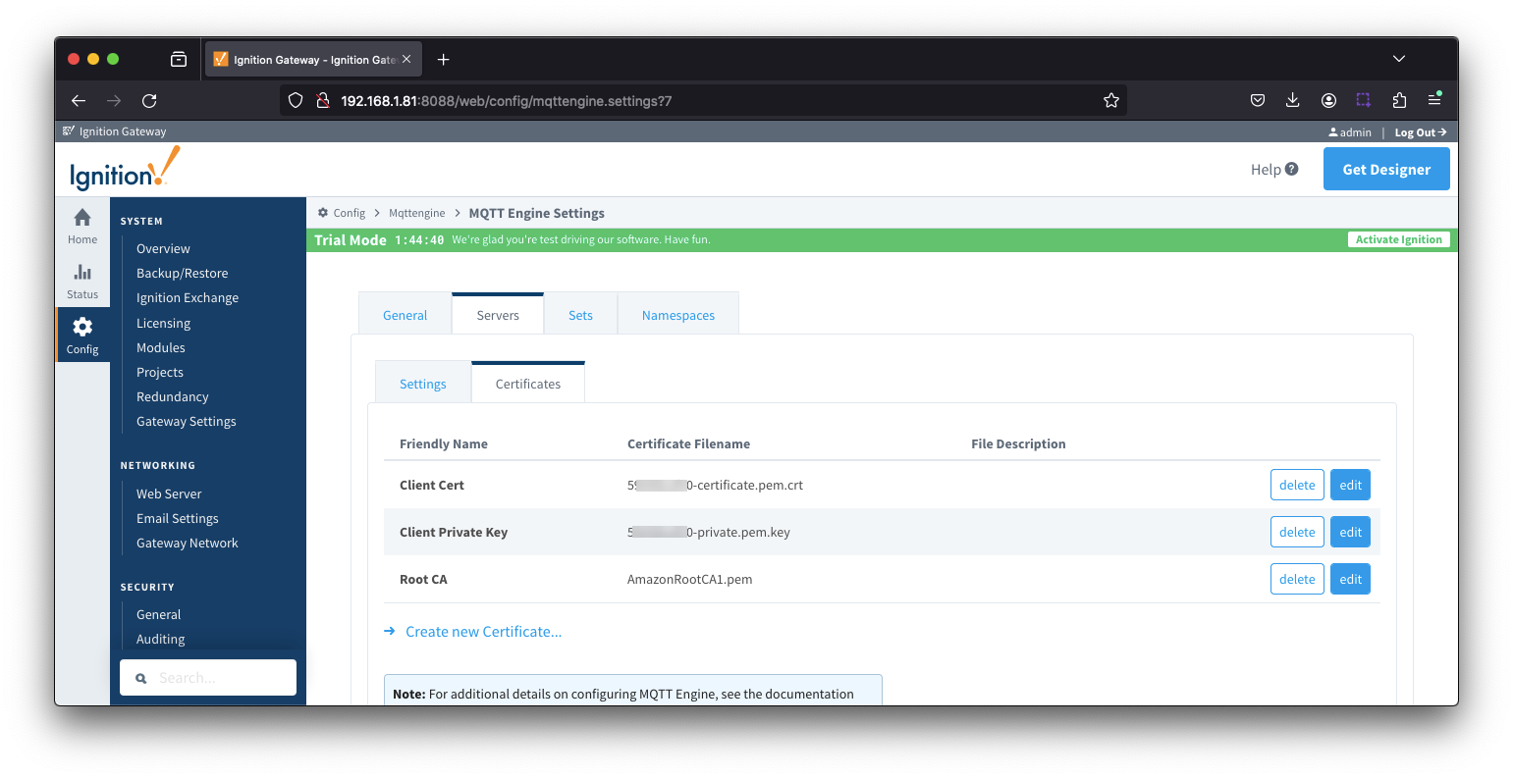The height and width of the screenshot is (778, 1513).
Task: Click the Home icon in sidebar
Action: 82,218
